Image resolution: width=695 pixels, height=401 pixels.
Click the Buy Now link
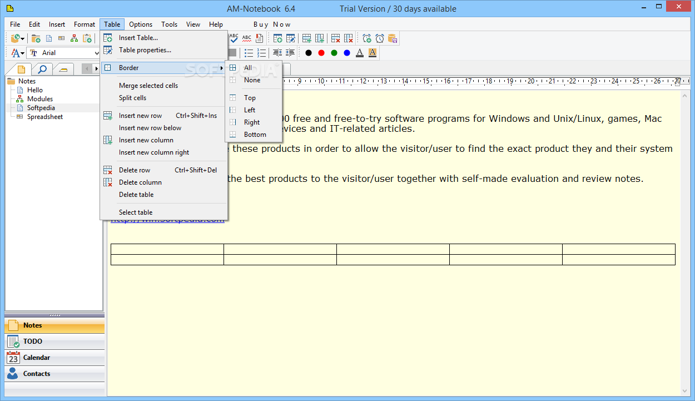tap(272, 24)
